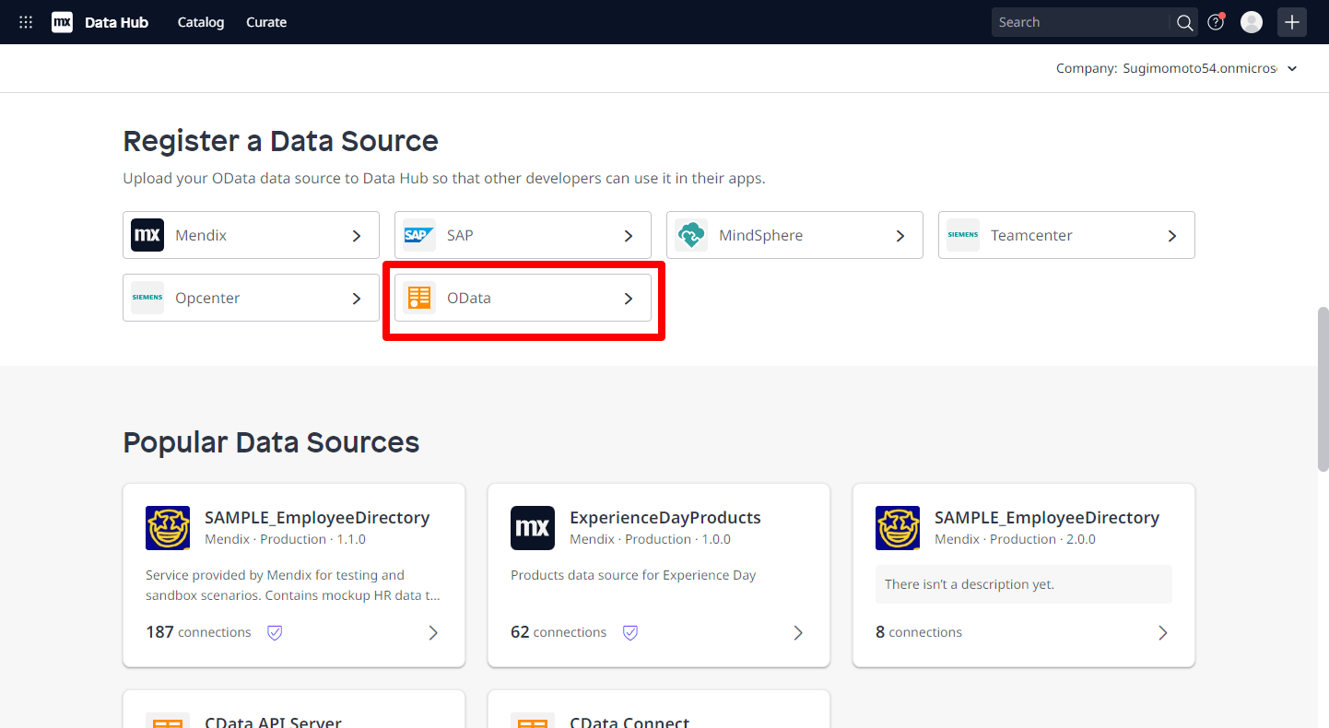Click the orange OData icon
The image size is (1329, 728).
click(x=419, y=298)
